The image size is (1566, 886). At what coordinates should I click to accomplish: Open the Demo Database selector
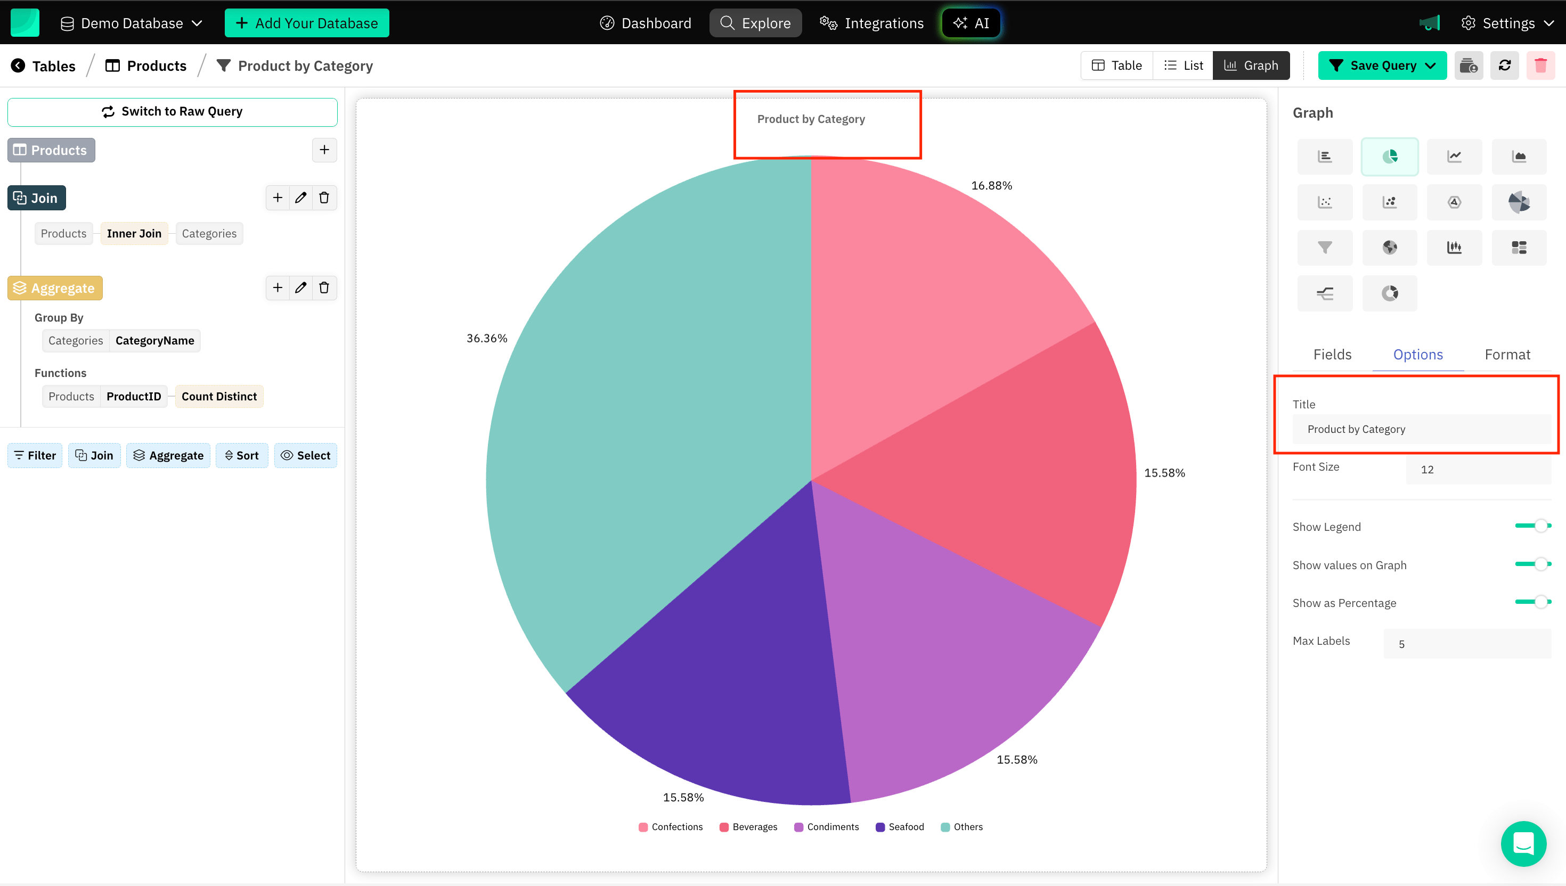pyautogui.click(x=132, y=22)
